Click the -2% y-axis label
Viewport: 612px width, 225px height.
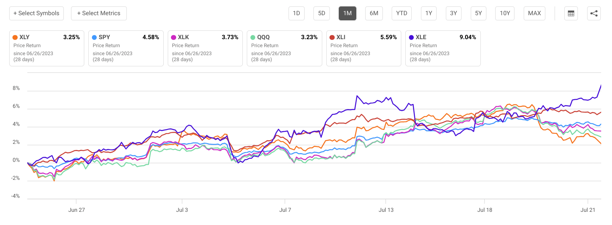[15, 178]
